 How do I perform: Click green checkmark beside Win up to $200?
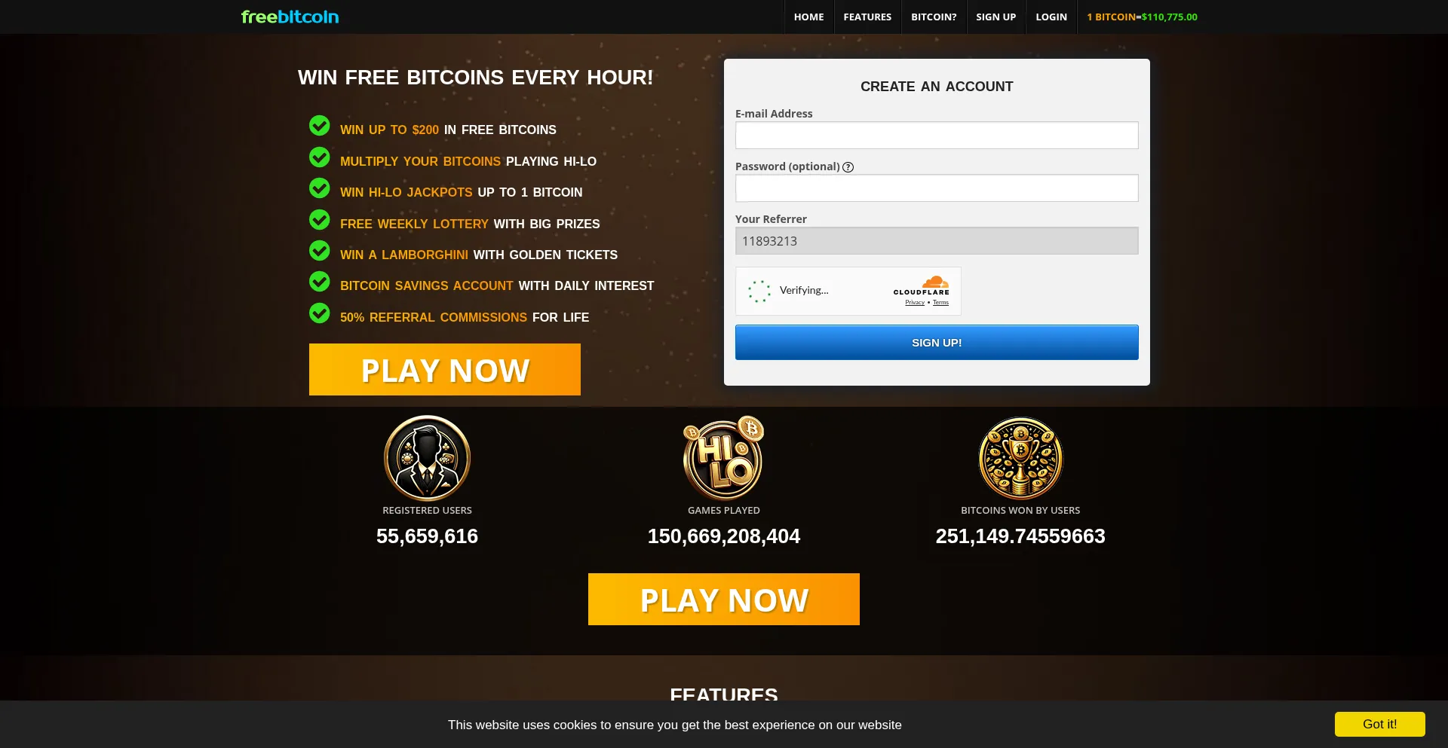coord(320,126)
